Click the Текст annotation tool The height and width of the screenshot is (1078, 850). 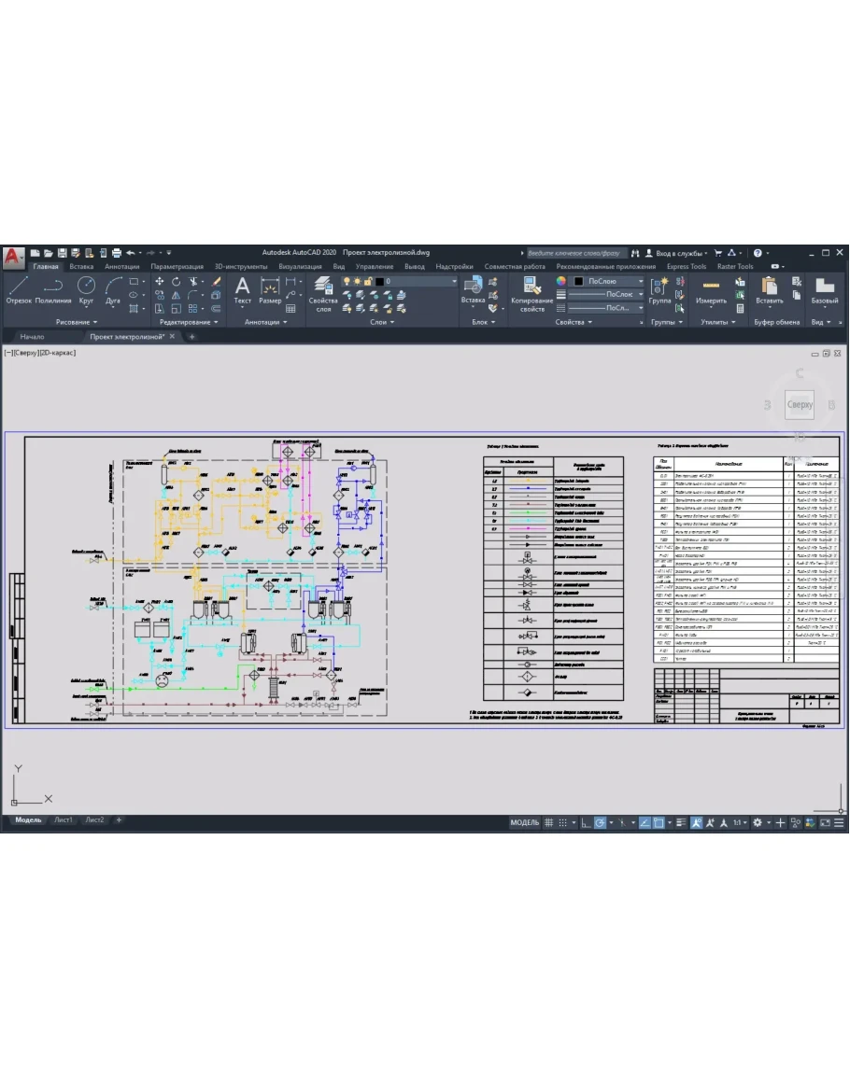click(242, 288)
